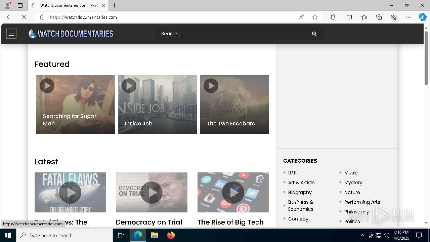The image size is (430, 242).
Task: Open the notifications center
Action: [x=419, y=235]
